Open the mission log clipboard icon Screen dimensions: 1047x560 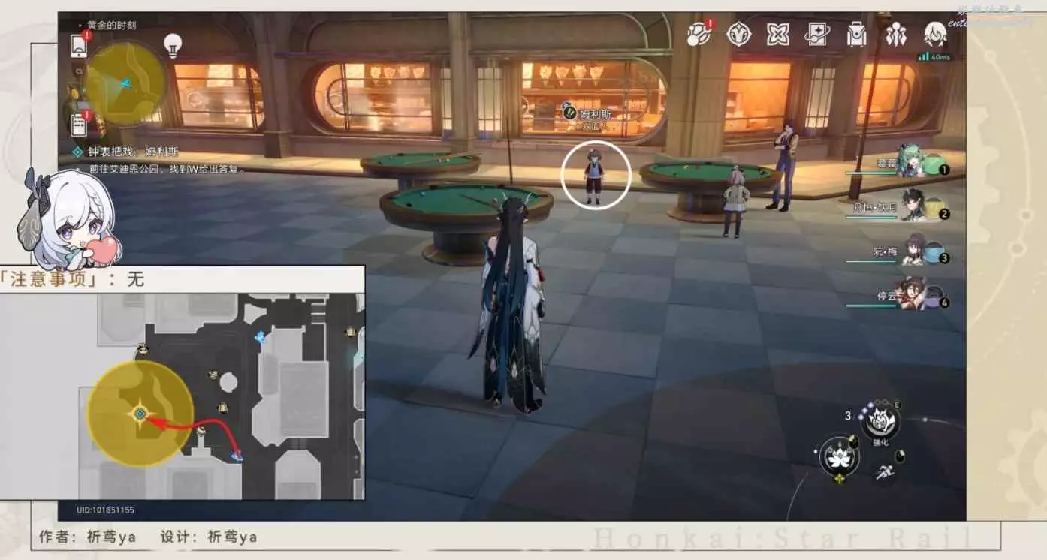click(x=78, y=125)
